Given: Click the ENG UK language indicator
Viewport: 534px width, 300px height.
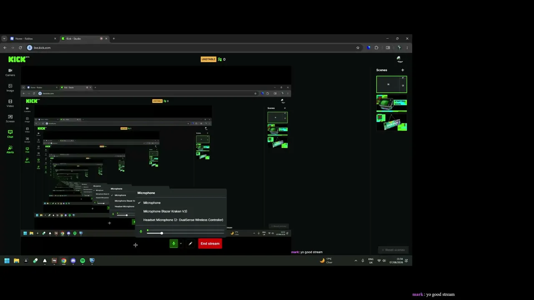Looking at the screenshot, I should pyautogui.click(x=371, y=261).
